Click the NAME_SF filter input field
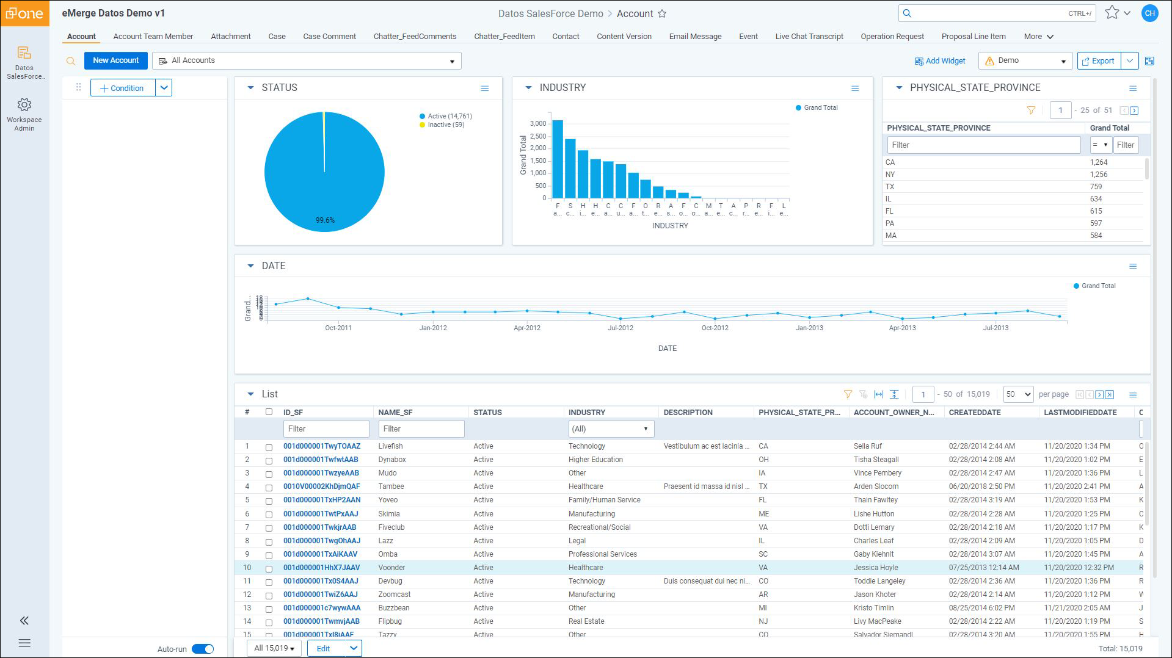 click(x=421, y=429)
